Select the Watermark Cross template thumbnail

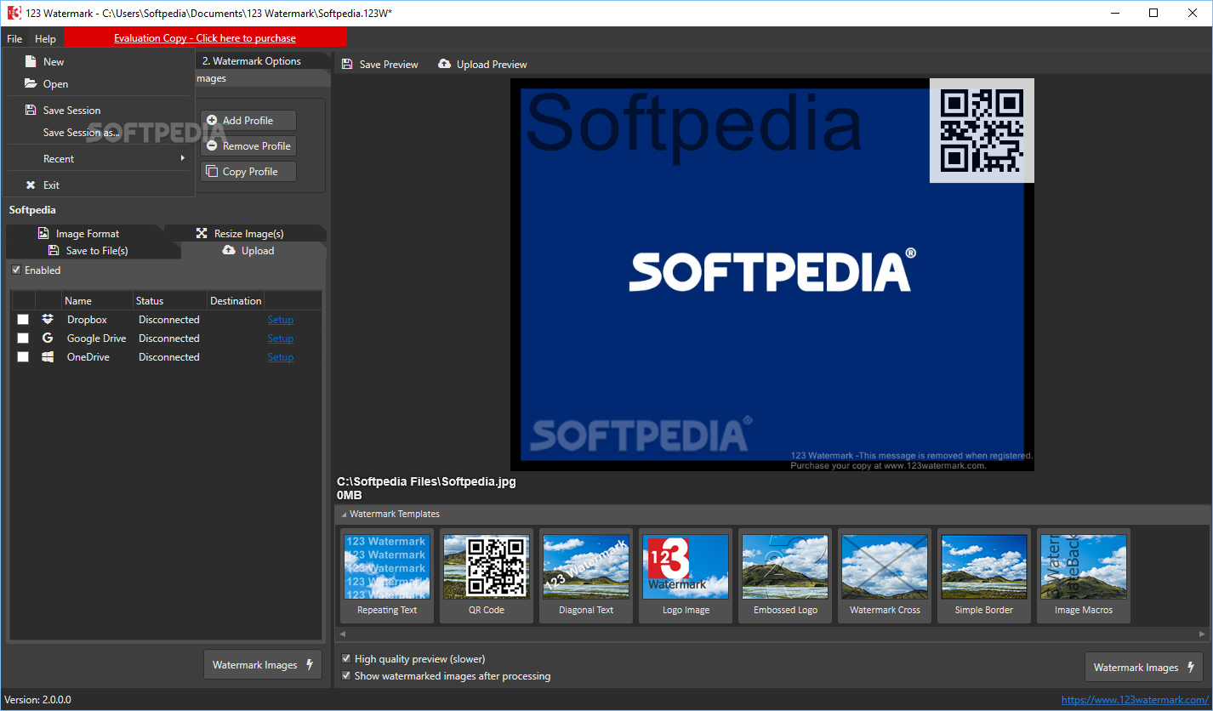(885, 576)
